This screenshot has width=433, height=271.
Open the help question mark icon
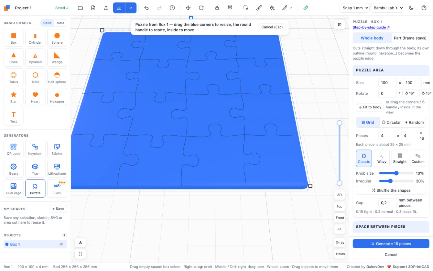click(424, 8)
